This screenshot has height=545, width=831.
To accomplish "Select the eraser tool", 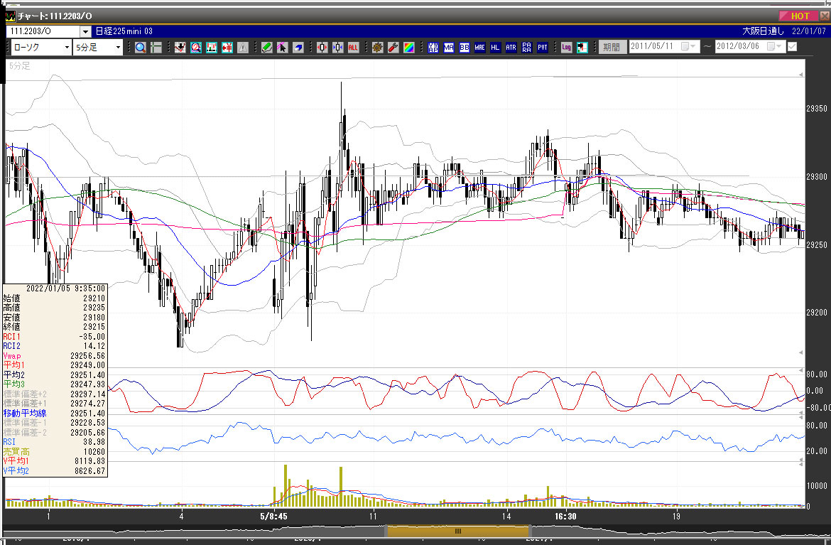I will (x=298, y=48).
